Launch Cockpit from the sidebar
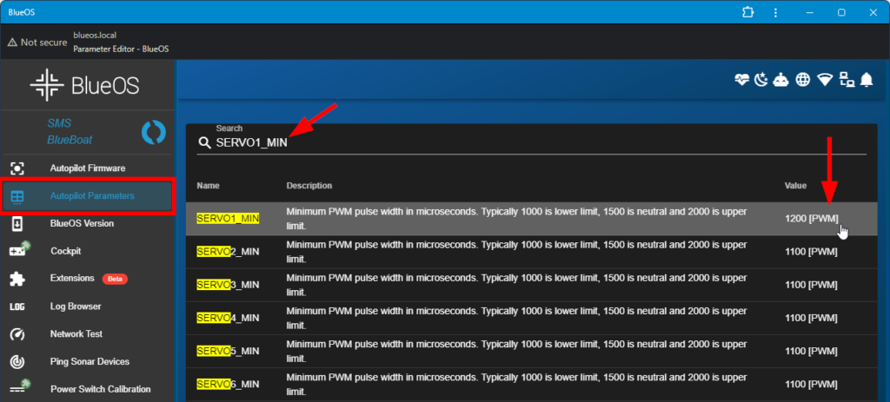This screenshot has width=890, height=402. (65, 251)
